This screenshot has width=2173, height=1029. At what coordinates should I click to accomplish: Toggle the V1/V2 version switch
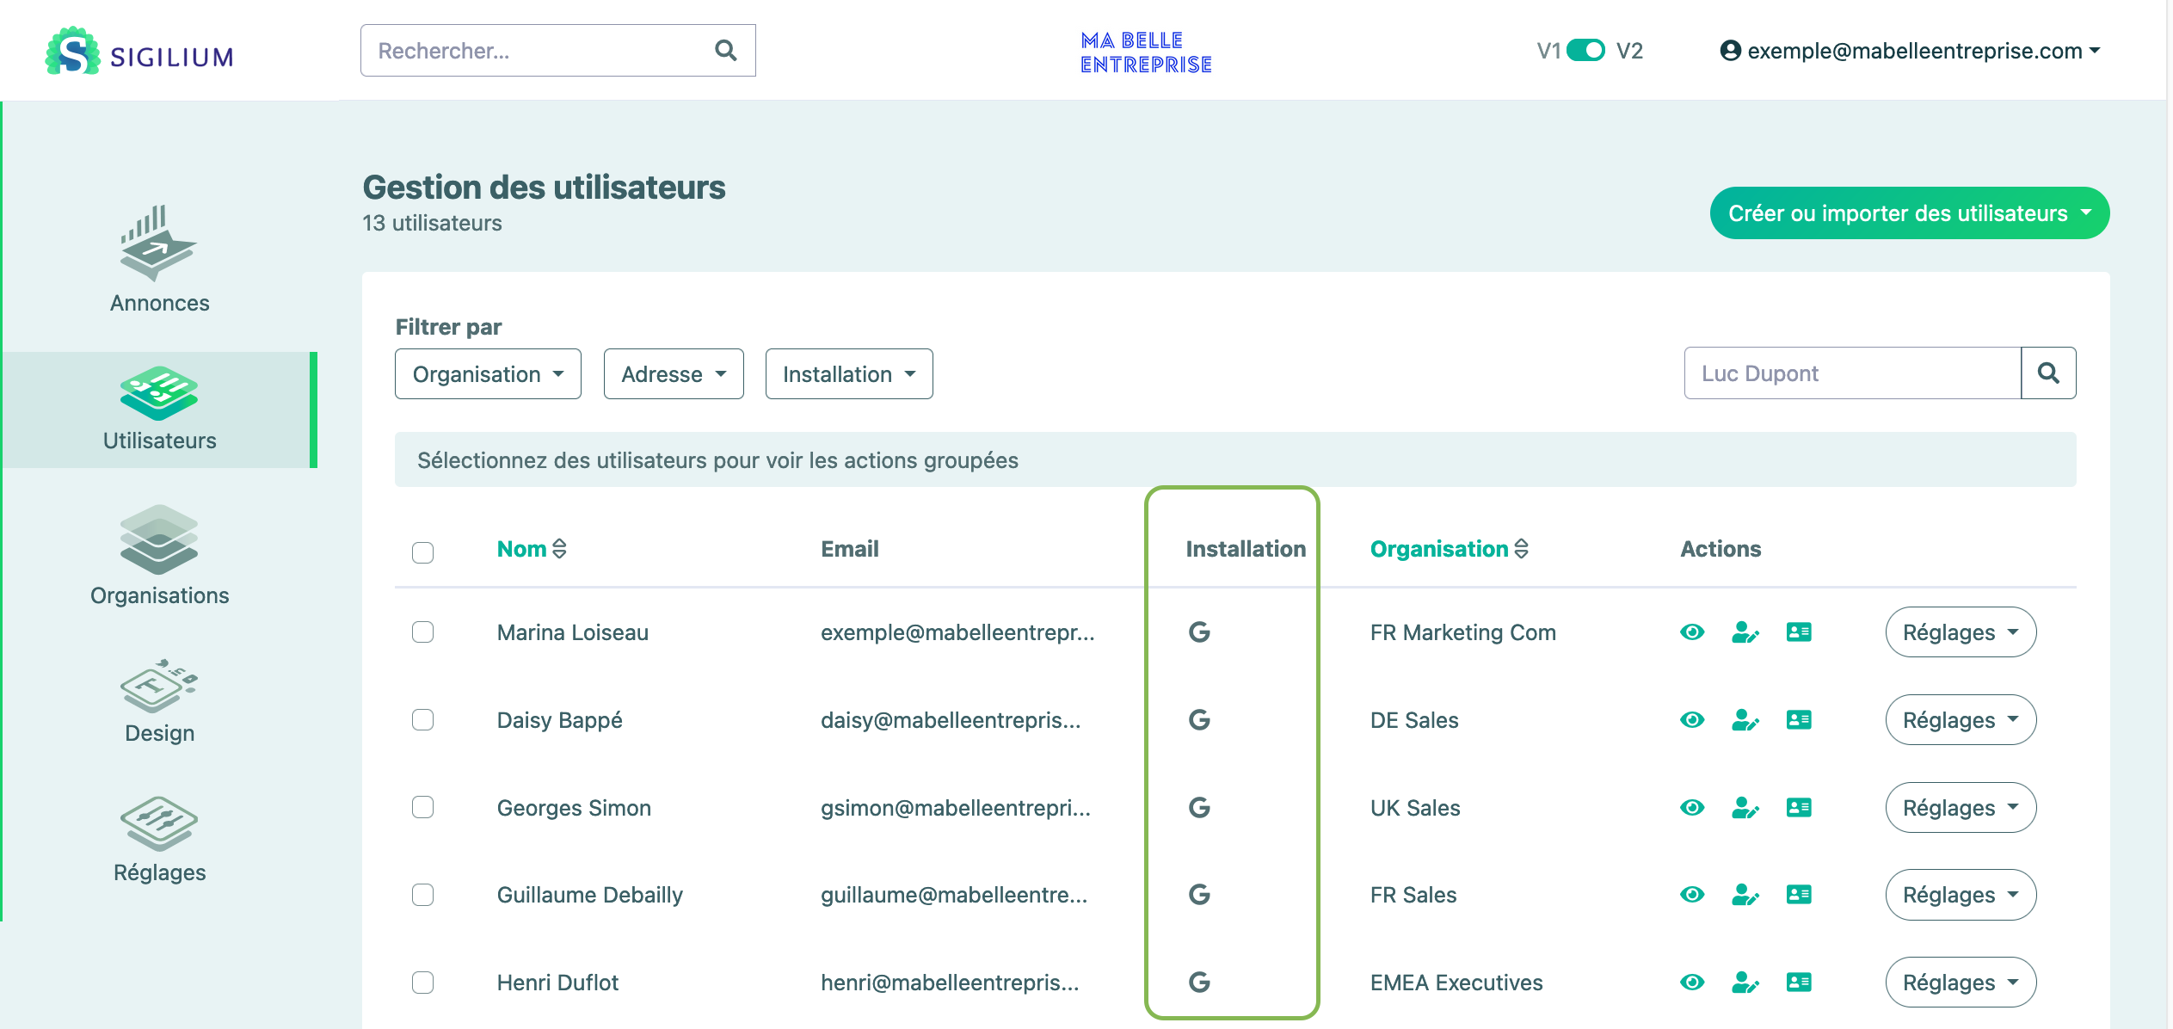click(1585, 51)
